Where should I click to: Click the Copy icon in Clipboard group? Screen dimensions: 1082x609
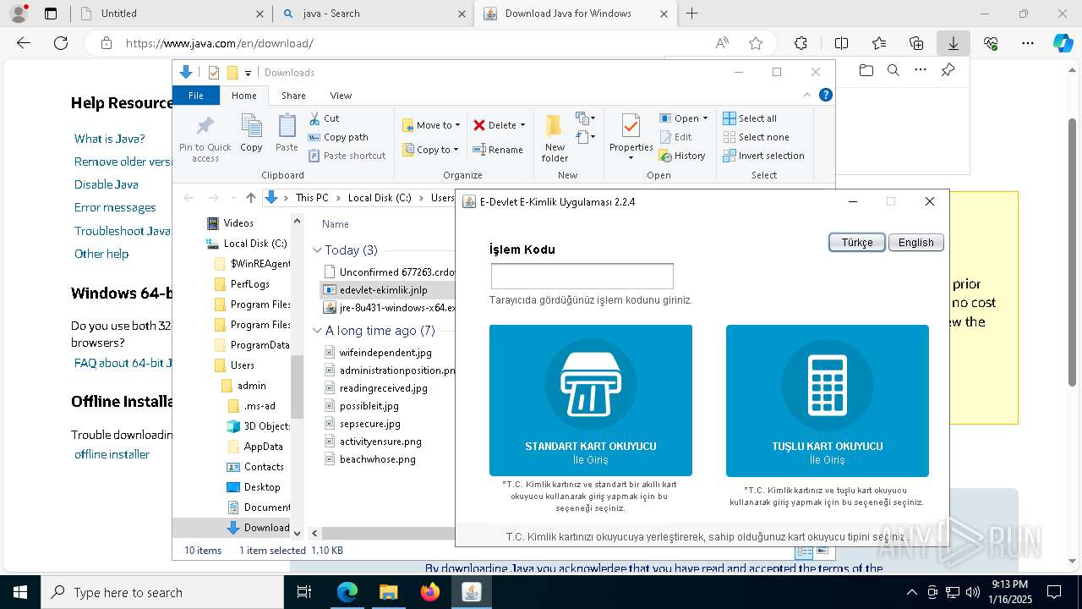pos(251,127)
